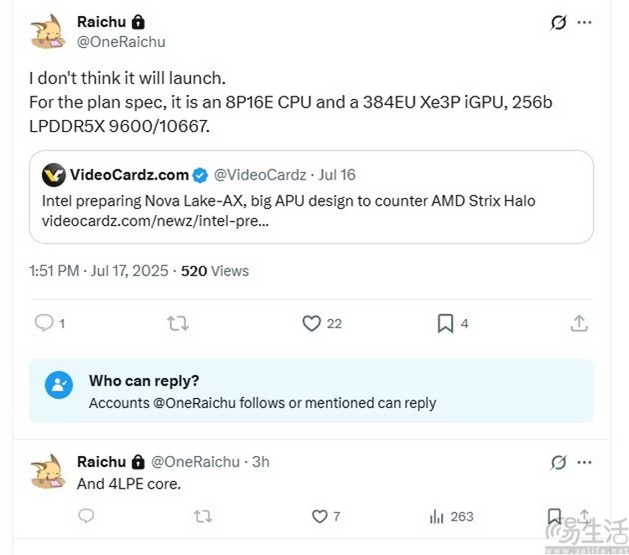Open more options on the 4LPE reply
This screenshot has width=629, height=555.
click(585, 462)
